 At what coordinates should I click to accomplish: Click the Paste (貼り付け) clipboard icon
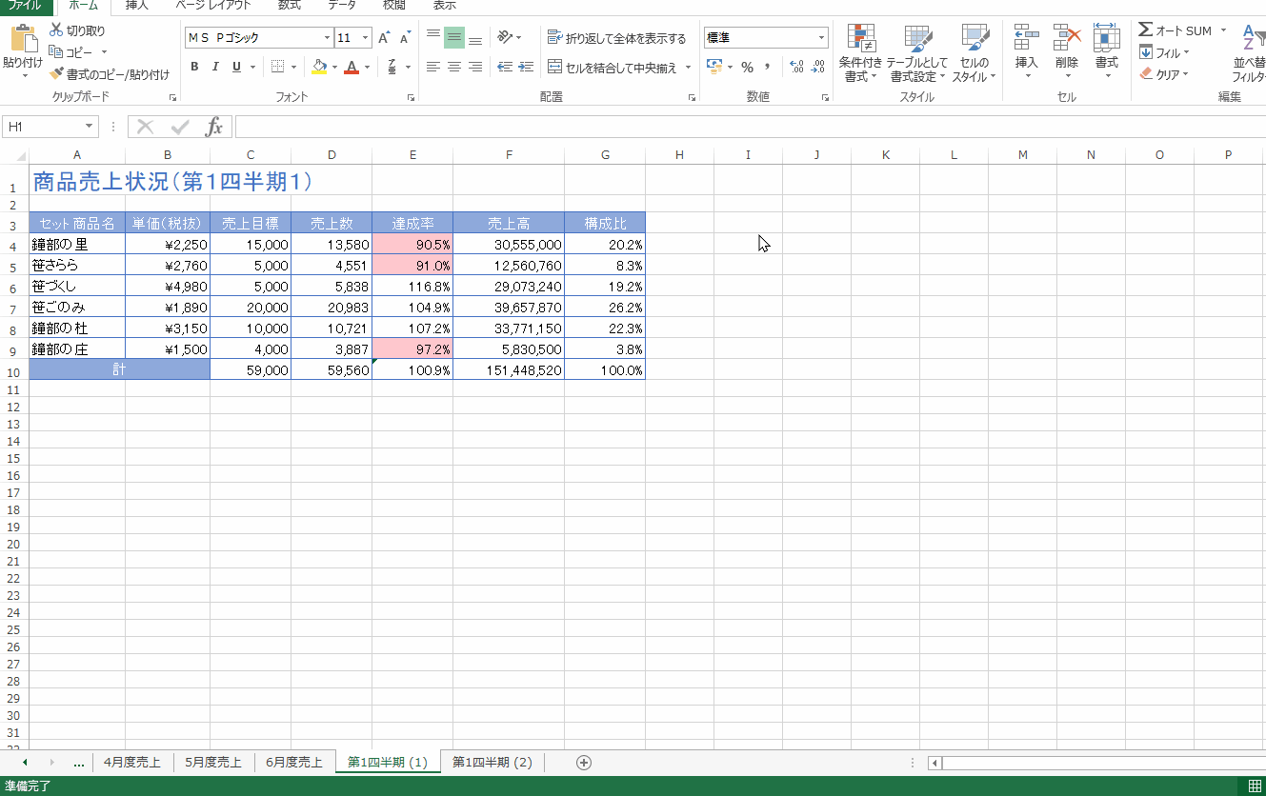(x=23, y=41)
